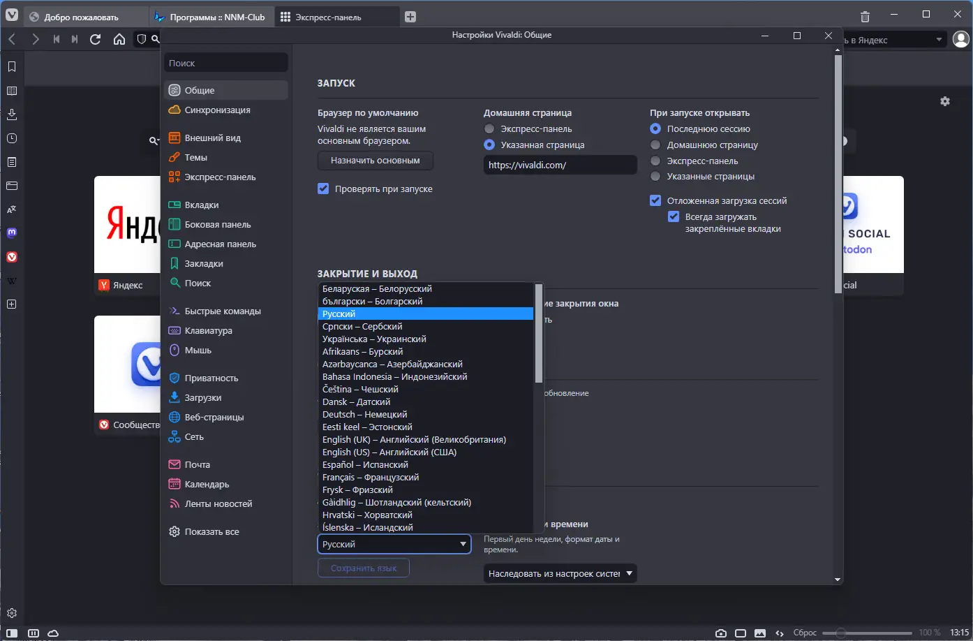Open the Vivaldi main menu logo

coord(12,15)
